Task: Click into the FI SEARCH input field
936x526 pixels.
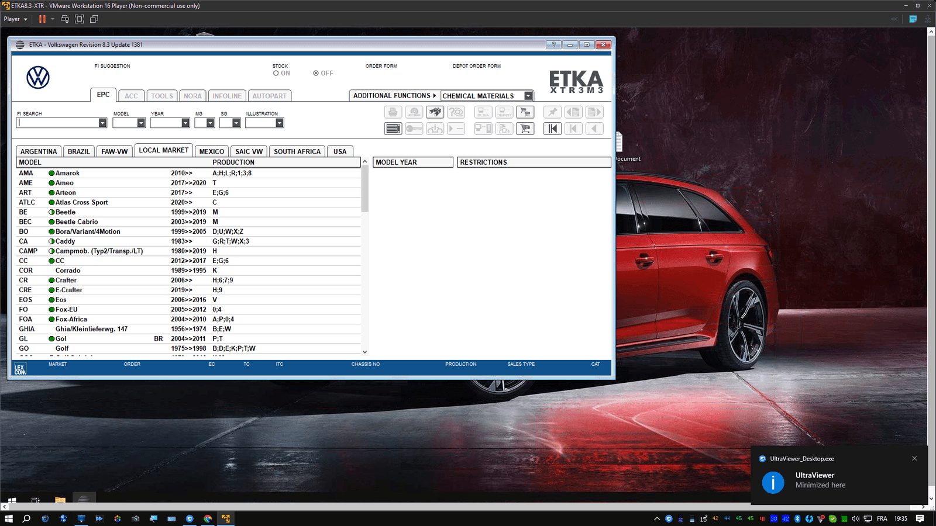Action: pyautogui.click(x=57, y=123)
